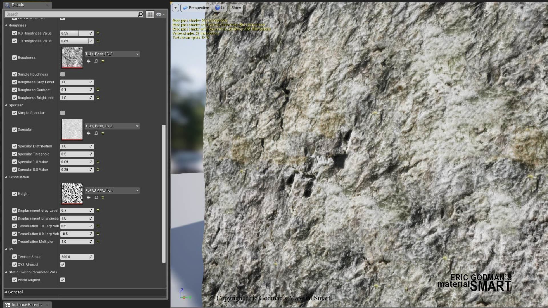The image size is (548, 308).
Task: Click the Specular Distribution value field
Action: [x=77, y=146]
